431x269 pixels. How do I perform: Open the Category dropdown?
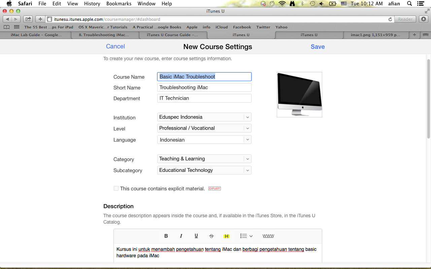pyautogui.click(x=204, y=159)
